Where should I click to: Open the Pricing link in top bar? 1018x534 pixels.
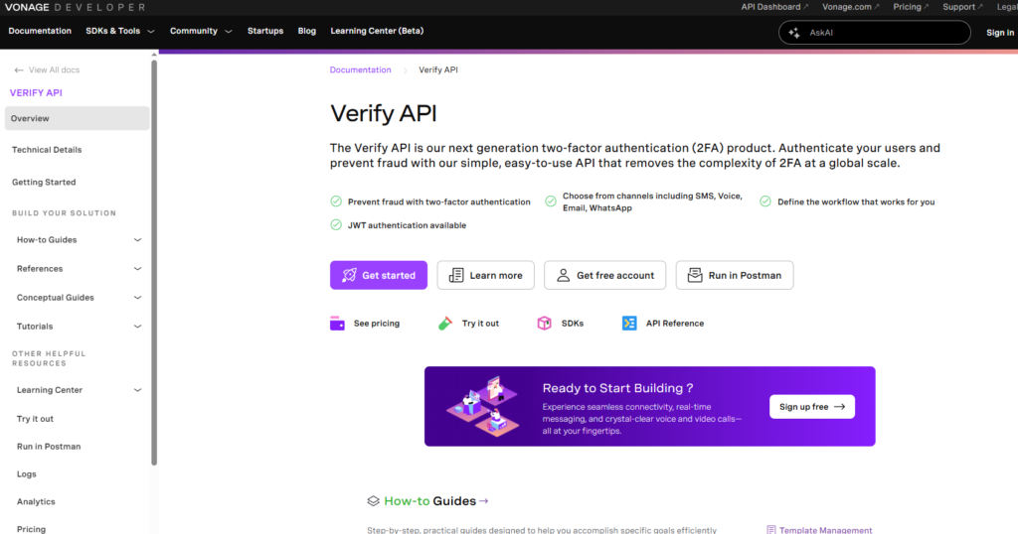[x=911, y=7]
